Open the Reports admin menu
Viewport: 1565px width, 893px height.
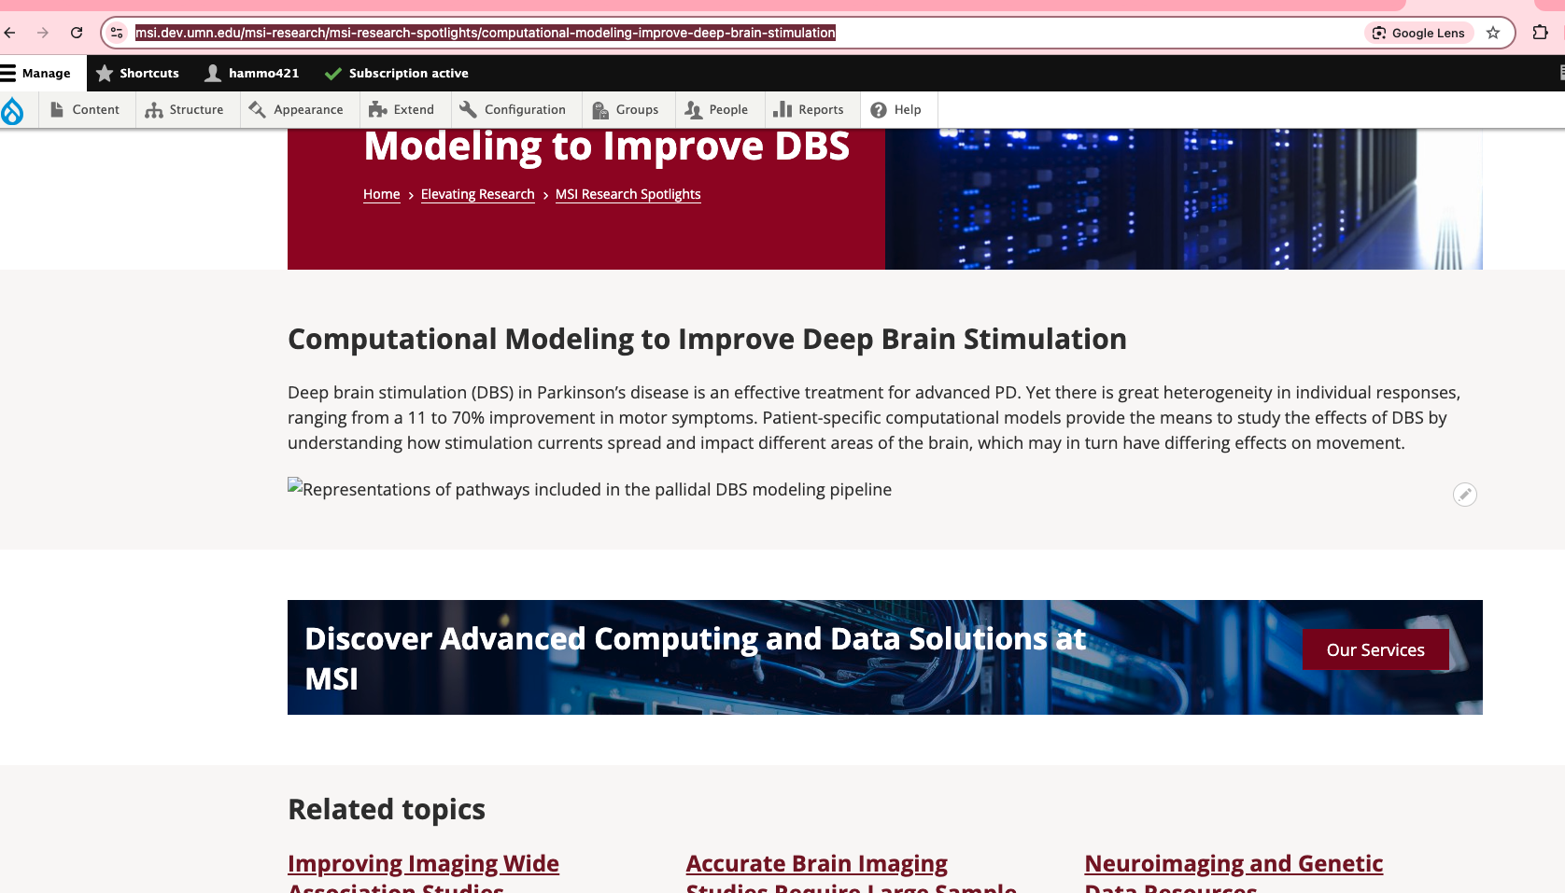tap(810, 109)
